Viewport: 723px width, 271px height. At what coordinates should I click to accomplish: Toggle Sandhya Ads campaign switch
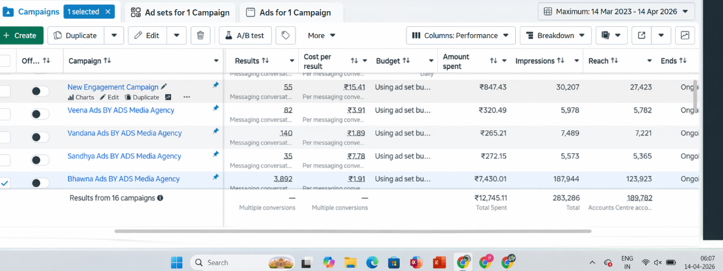pos(40,160)
